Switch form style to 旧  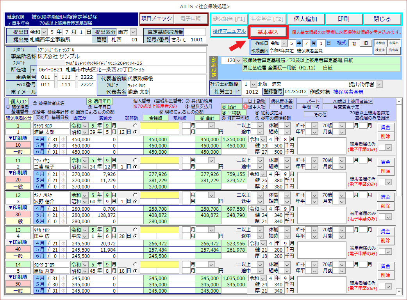(365, 43)
